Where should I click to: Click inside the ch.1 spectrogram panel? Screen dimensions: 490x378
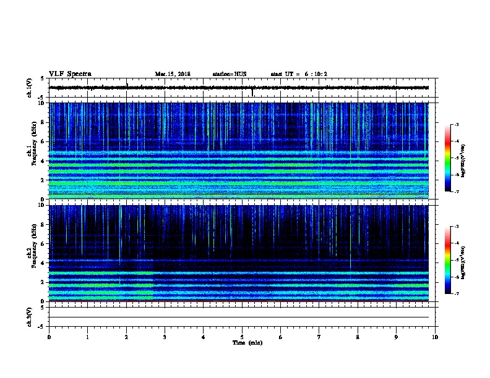239,151
